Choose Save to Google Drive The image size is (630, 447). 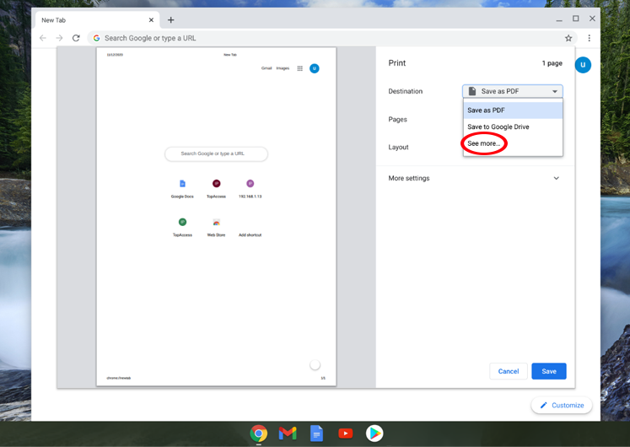point(498,127)
